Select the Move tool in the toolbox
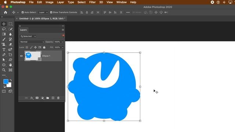Image resolution: width=235 pixels, height=132 pixels. pos(4,24)
